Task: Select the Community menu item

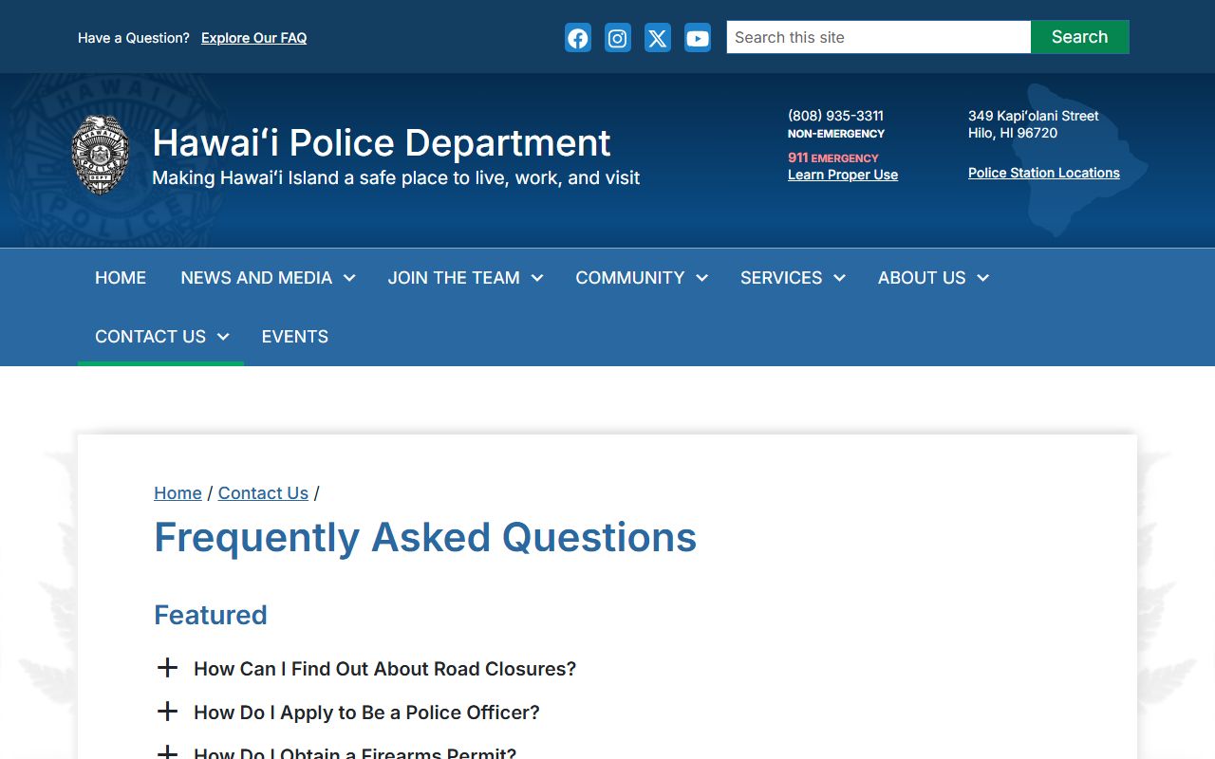Action: tap(630, 278)
